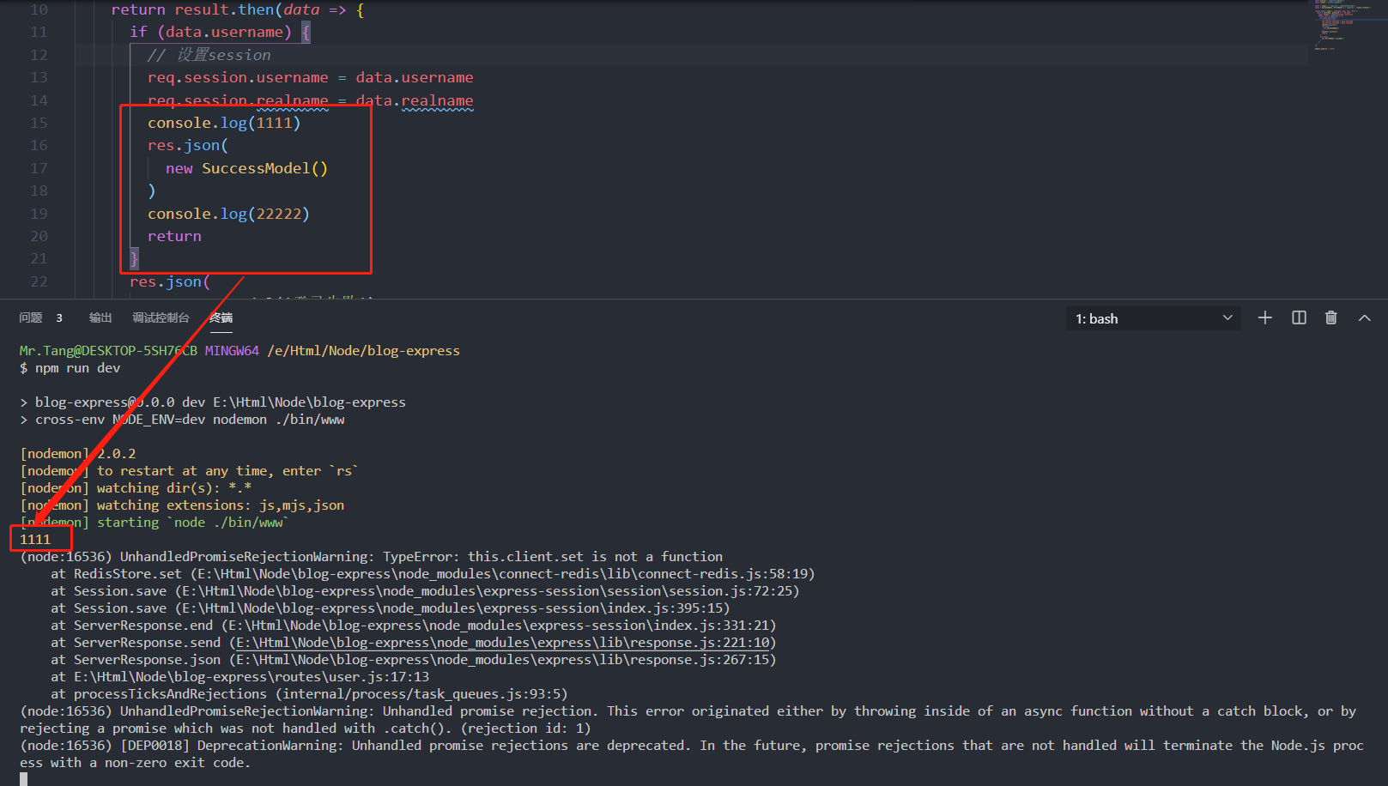
Task: Click the '[nodemon] 2.0.2' terminal line
Action: [78, 454]
